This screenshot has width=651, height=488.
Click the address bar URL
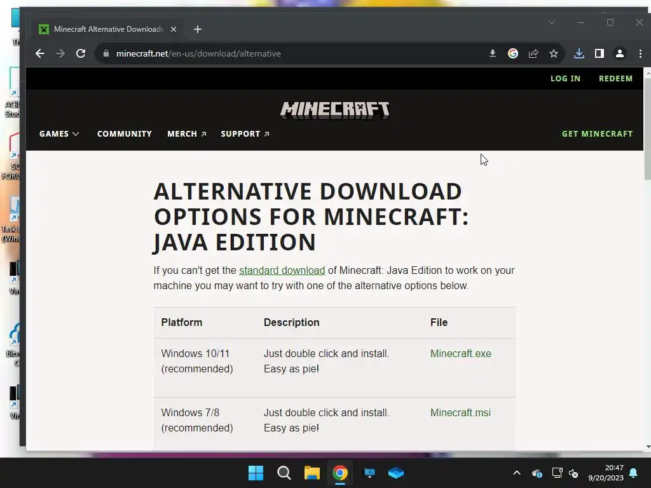click(x=198, y=53)
